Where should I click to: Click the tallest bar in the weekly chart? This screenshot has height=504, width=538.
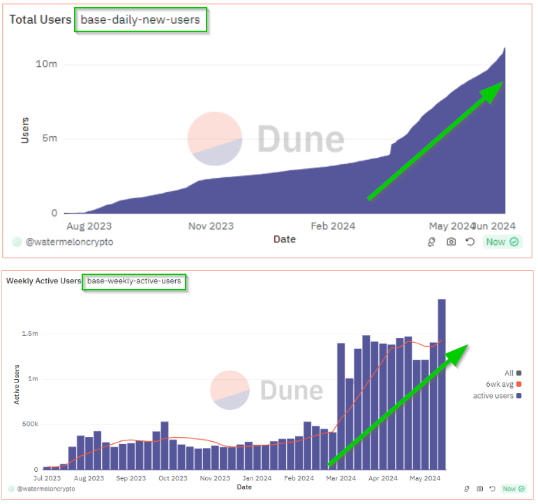(442, 385)
